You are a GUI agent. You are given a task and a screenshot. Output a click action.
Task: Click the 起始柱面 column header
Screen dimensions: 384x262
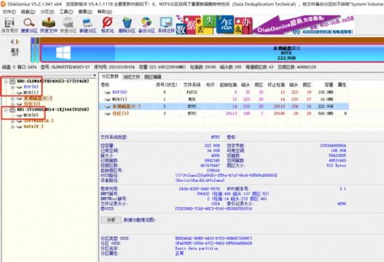pos(228,85)
